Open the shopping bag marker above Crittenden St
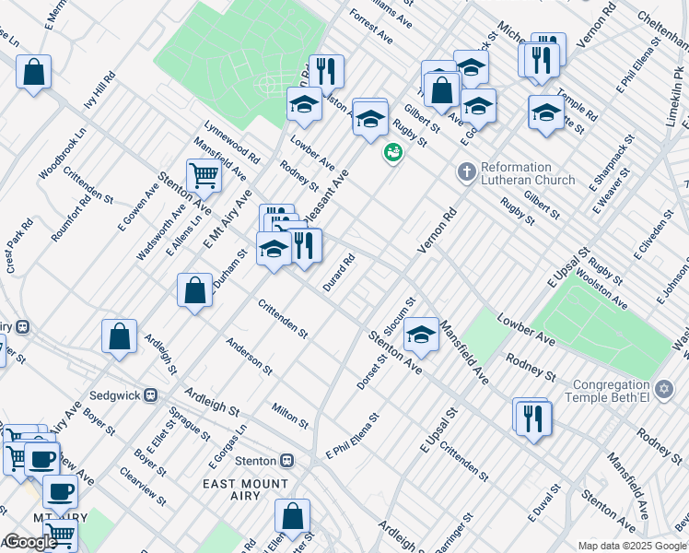The width and height of the screenshot is (689, 553). point(194,290)
